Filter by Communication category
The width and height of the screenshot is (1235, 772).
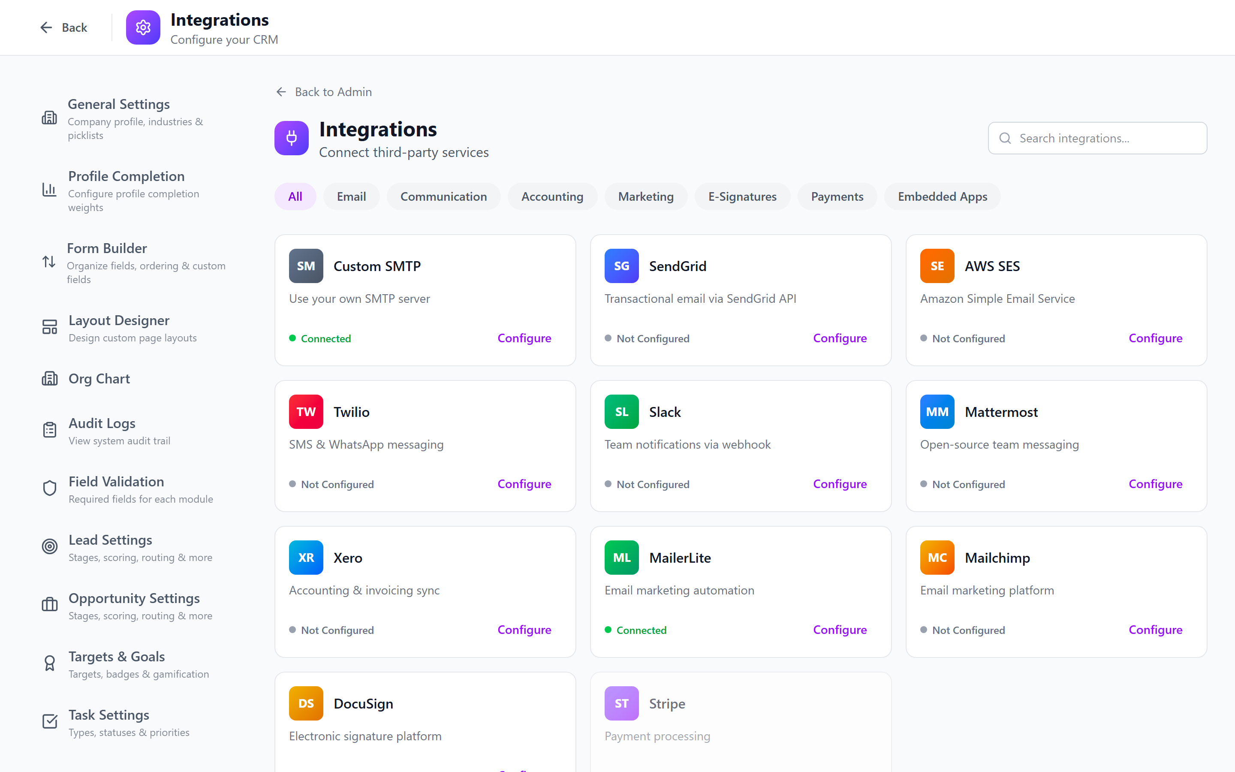click(x=443, y=196)
